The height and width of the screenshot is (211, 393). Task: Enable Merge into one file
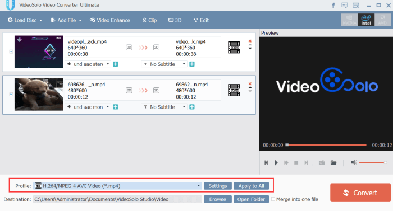(x=273, y=199)
